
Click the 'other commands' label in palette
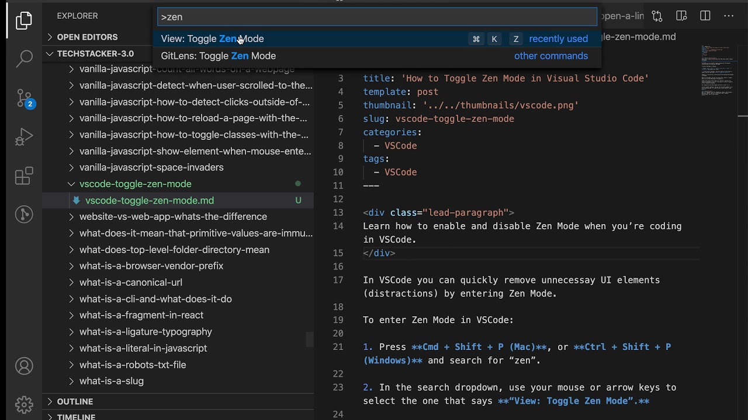[x=551, y=56]
